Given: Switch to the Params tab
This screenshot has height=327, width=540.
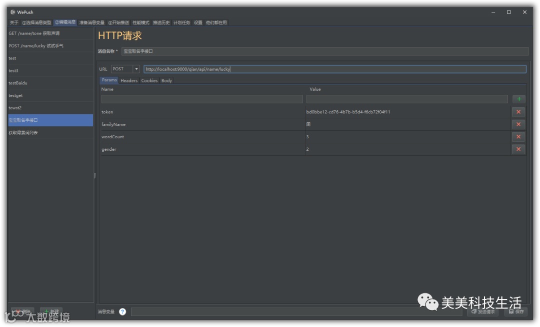Looking at the screenshot, I should pyautogui.click(x=109, y=80).
